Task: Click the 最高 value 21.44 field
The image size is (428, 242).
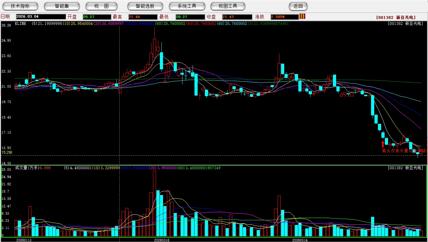Action: click(142, 17)
